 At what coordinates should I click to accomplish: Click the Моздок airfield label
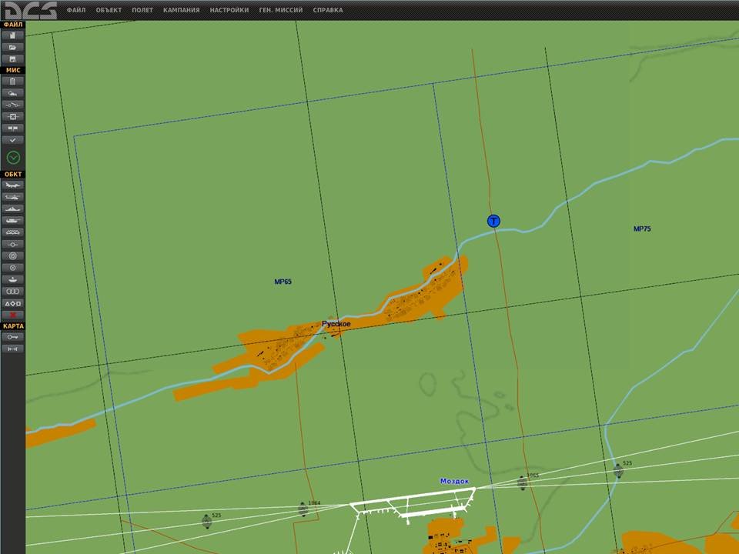coord(455,481)
